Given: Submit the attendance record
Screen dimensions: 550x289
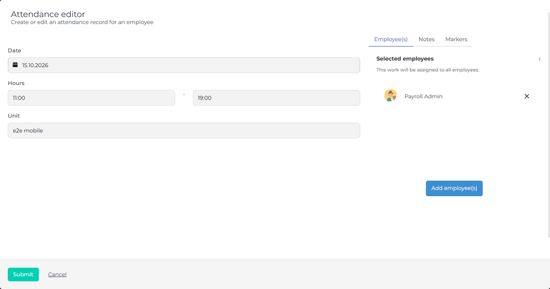Looking at the screenshot, I should [23, 274].
